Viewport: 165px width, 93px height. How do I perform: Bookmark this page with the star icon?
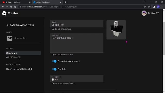tap(149, 7)
